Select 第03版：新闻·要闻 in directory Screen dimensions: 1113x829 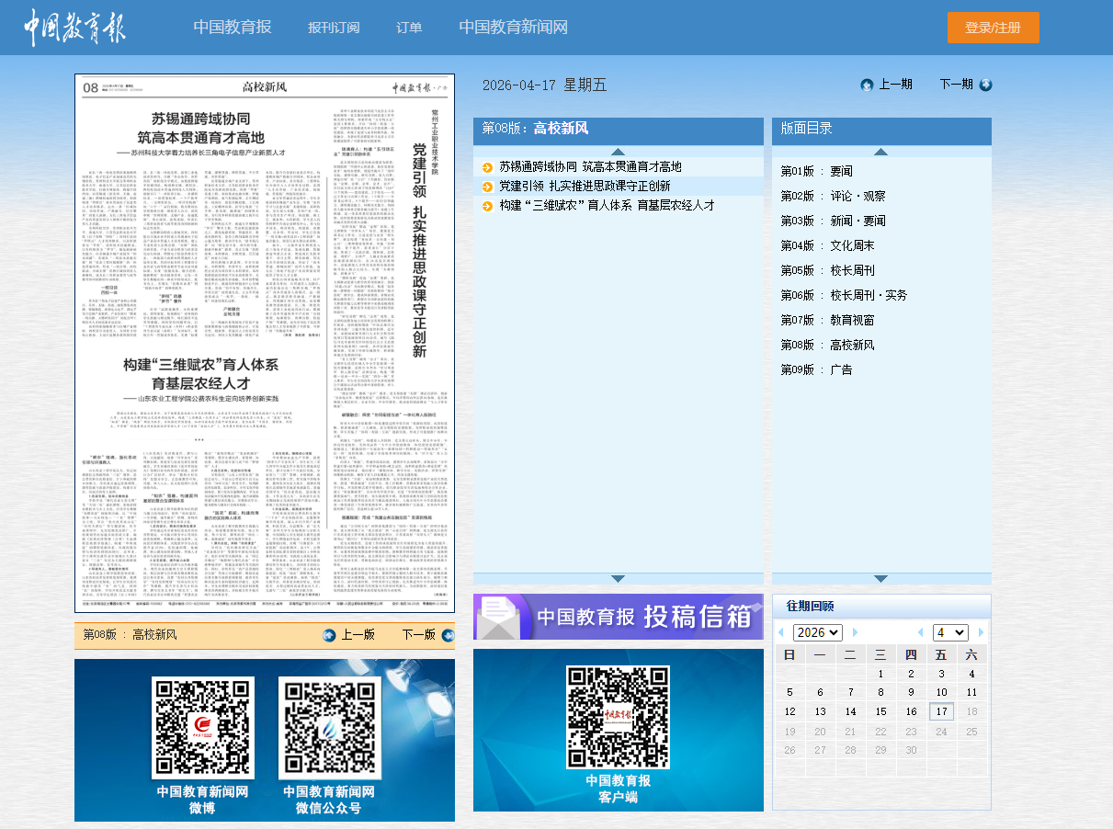point(834,221)
